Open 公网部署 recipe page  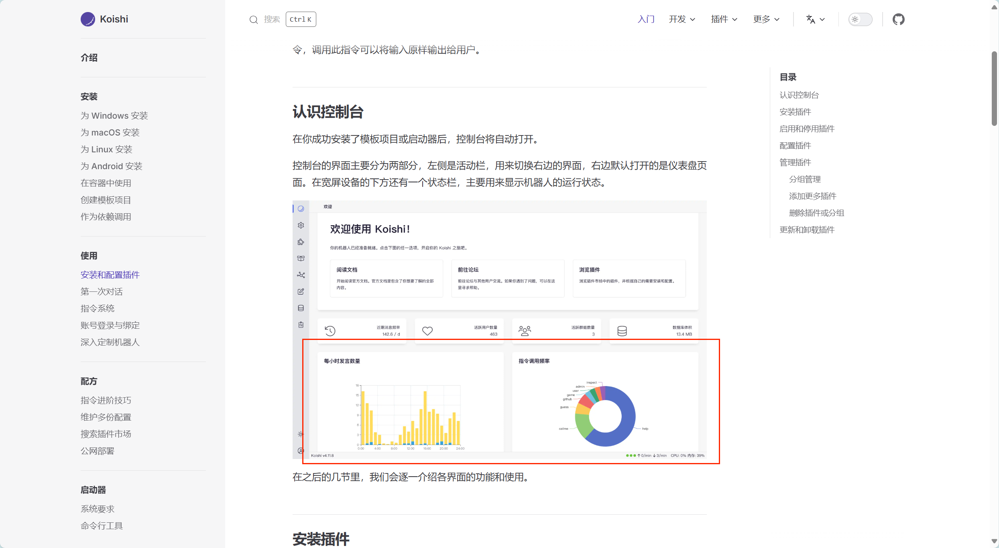click(98, 451)
